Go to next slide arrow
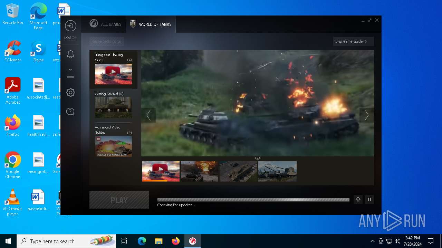 [x=366, y=115]
